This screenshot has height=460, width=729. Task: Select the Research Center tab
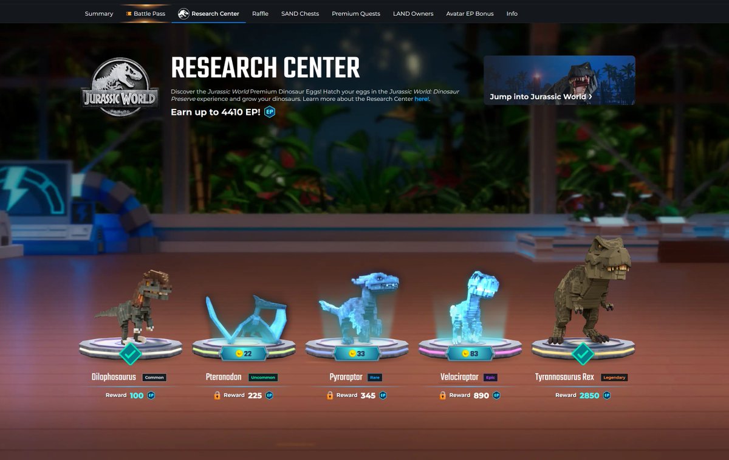click(208, 13)
